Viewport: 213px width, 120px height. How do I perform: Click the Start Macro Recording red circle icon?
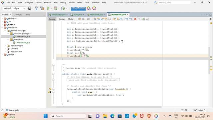click(x=135, y=19)
